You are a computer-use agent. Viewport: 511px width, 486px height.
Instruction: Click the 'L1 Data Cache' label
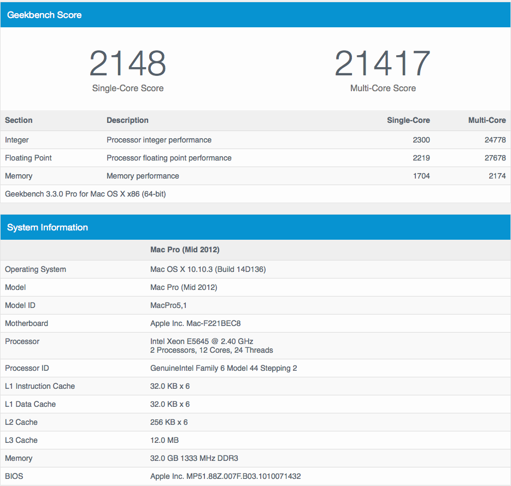[30, 404]
